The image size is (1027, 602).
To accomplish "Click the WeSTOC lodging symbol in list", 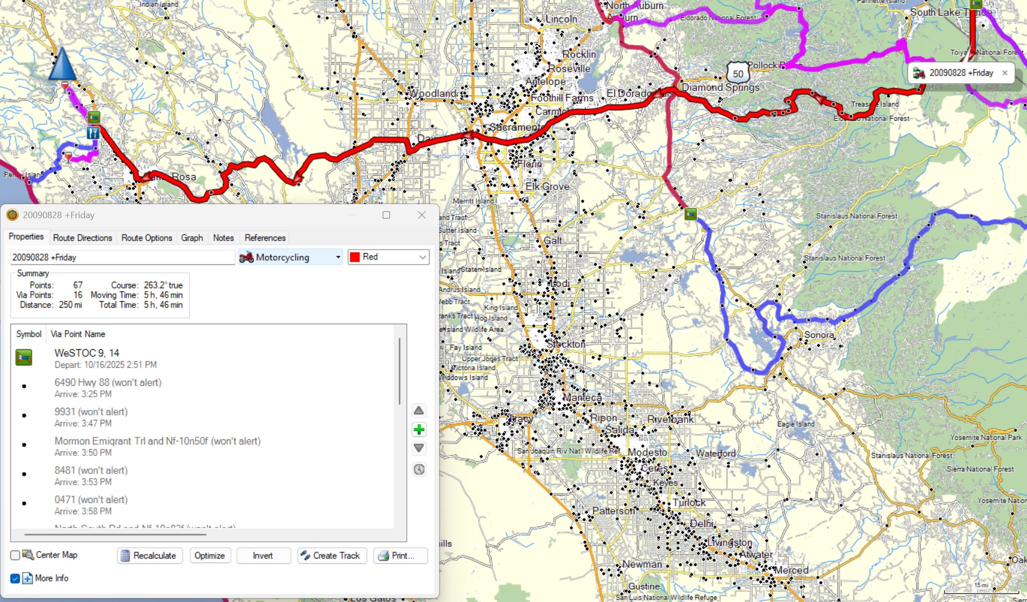I will pos(24,358).
